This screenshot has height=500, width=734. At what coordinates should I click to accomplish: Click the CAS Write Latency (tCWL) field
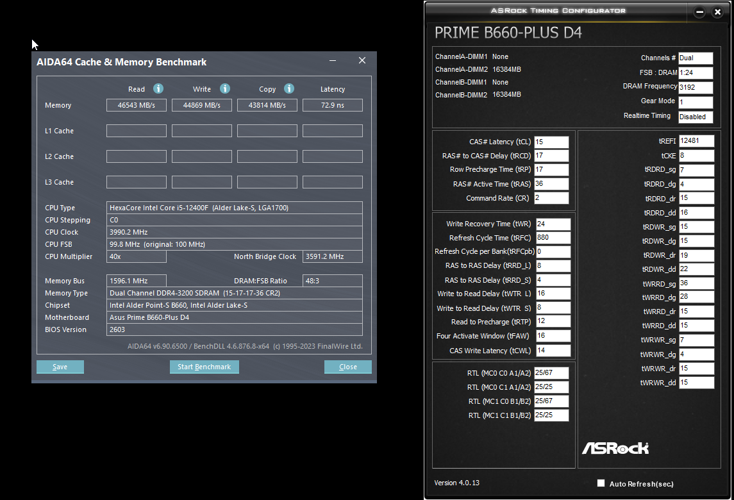click(553, 350)
